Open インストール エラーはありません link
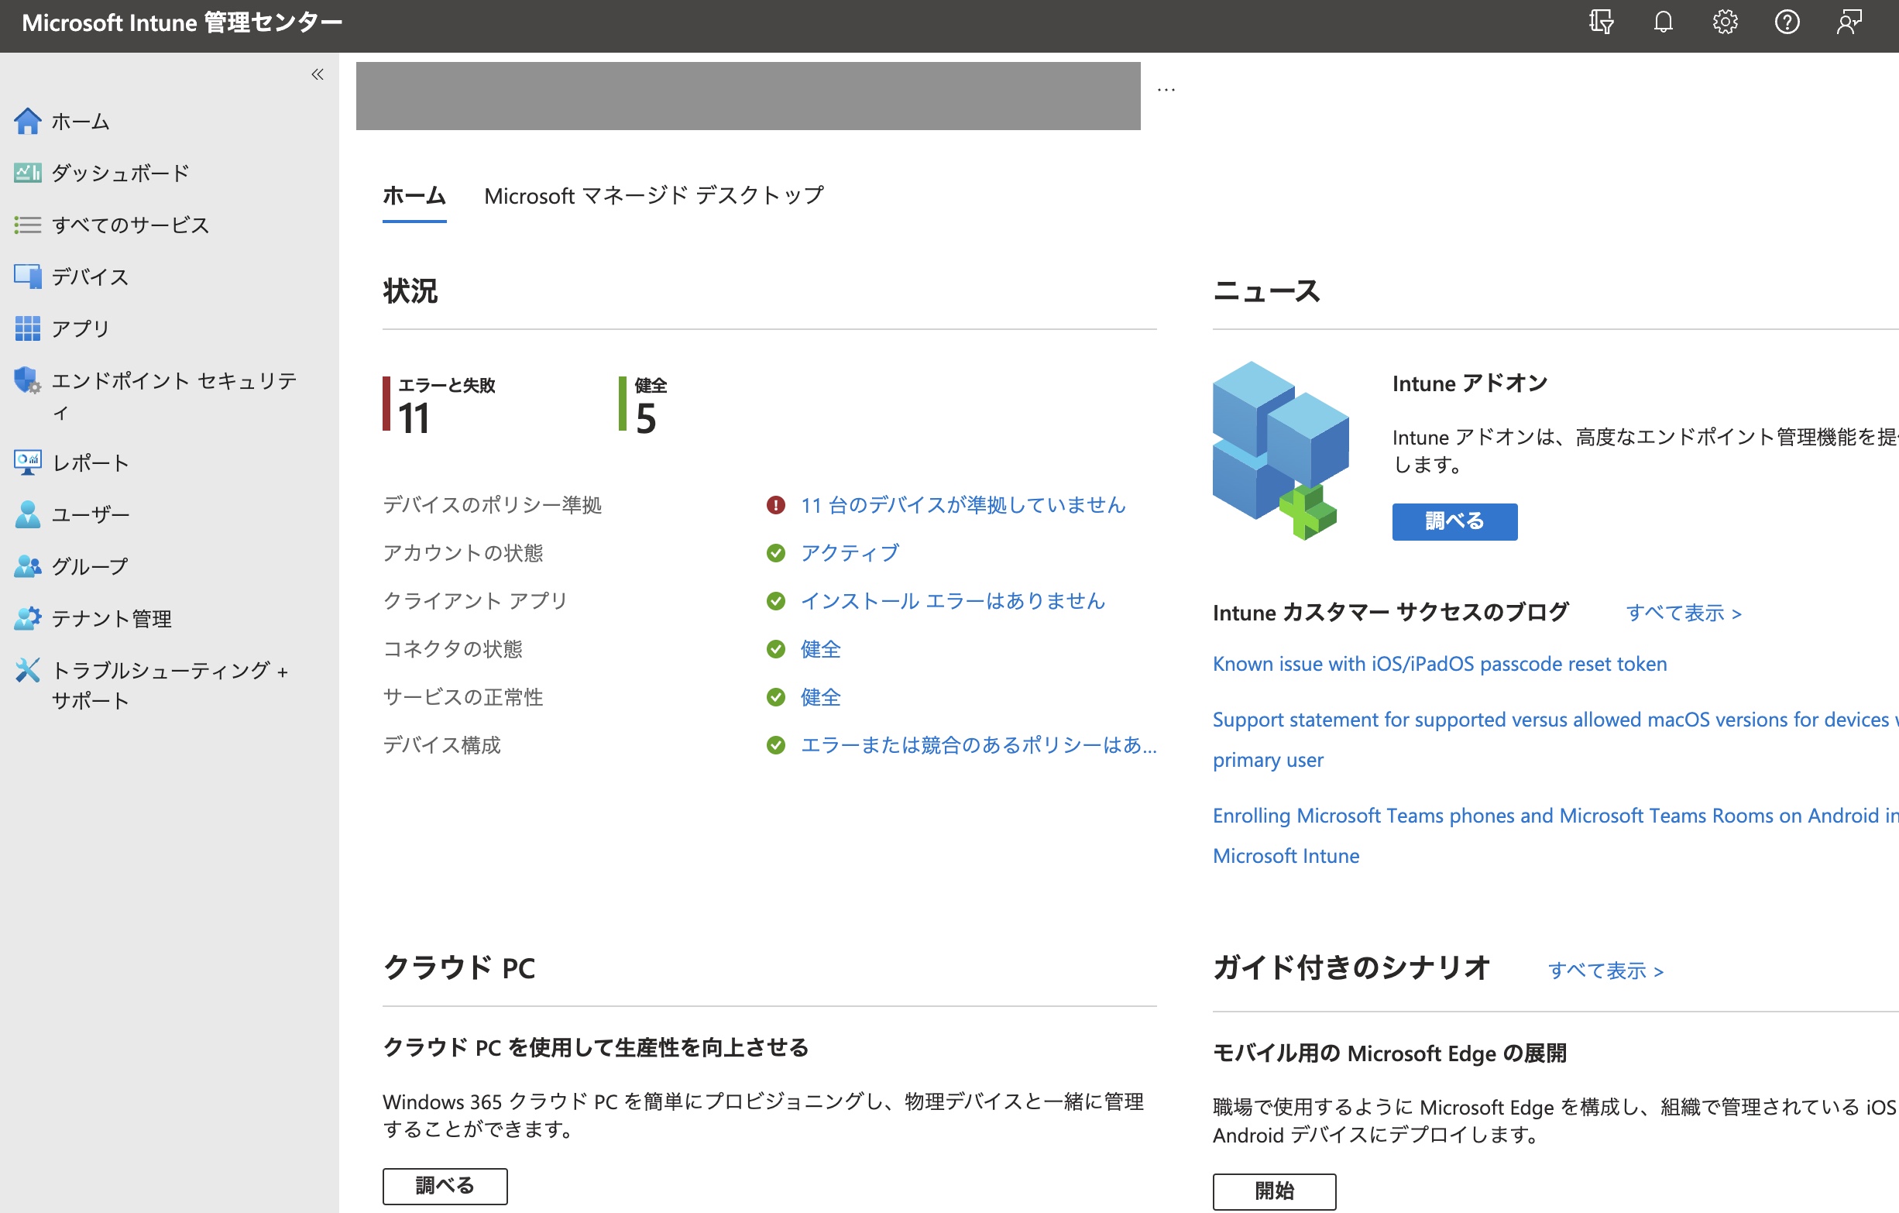The height and width of the screenshot is (1213, 1899). tap(953, 601)
